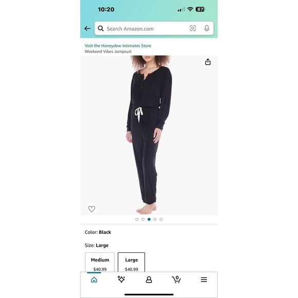Screen dimensions: 298x298
Task: Tap the black jumpsuit product photo
Action: [x=149, y=135]
